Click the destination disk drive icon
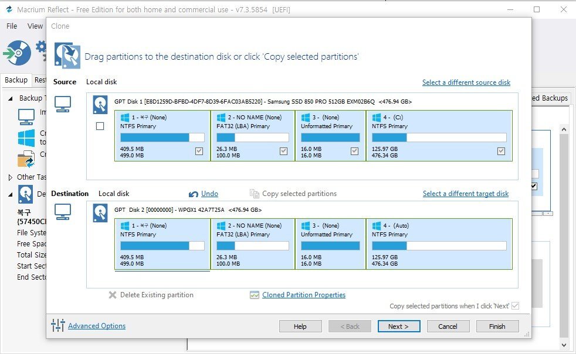Screen dimensions: 576x354 tap(100, 214)
